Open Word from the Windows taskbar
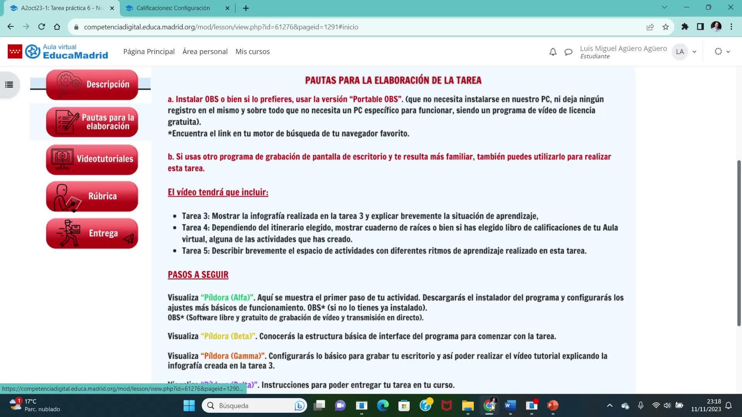 [x=510, y=405]
